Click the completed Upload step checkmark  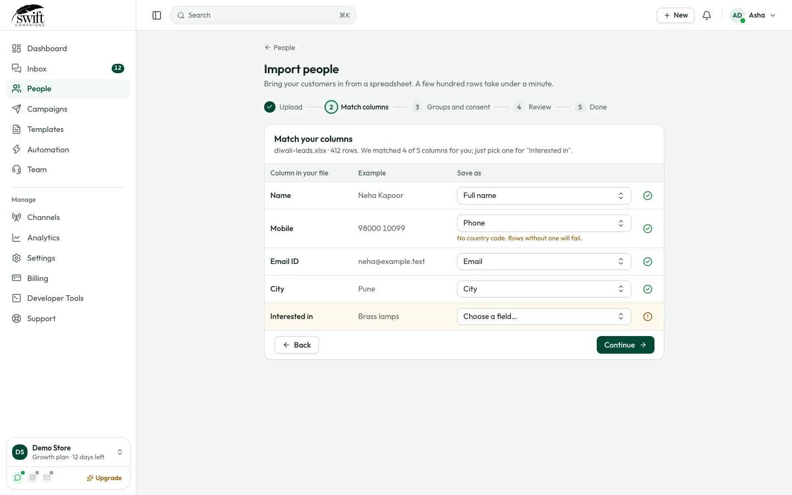(269, 107)
